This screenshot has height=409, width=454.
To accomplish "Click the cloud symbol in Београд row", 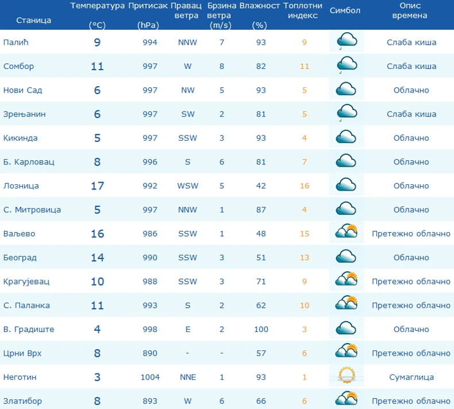I will [x=347, y=257].
